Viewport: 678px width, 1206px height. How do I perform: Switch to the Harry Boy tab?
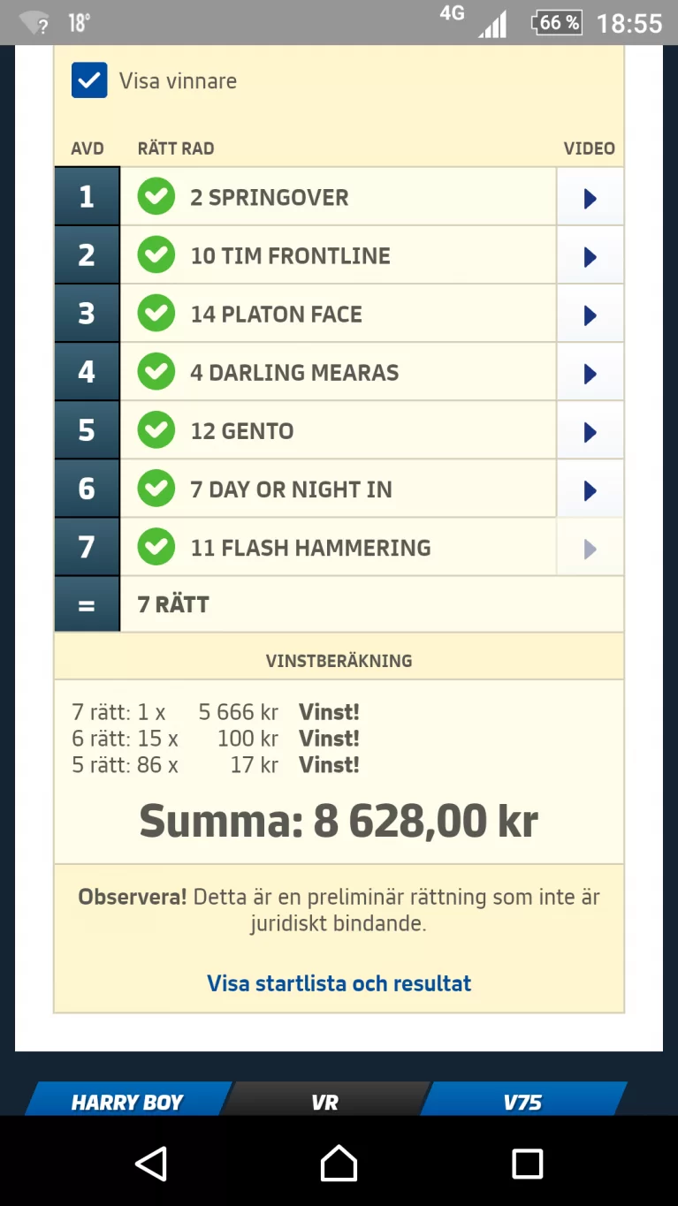point(127,1101)
